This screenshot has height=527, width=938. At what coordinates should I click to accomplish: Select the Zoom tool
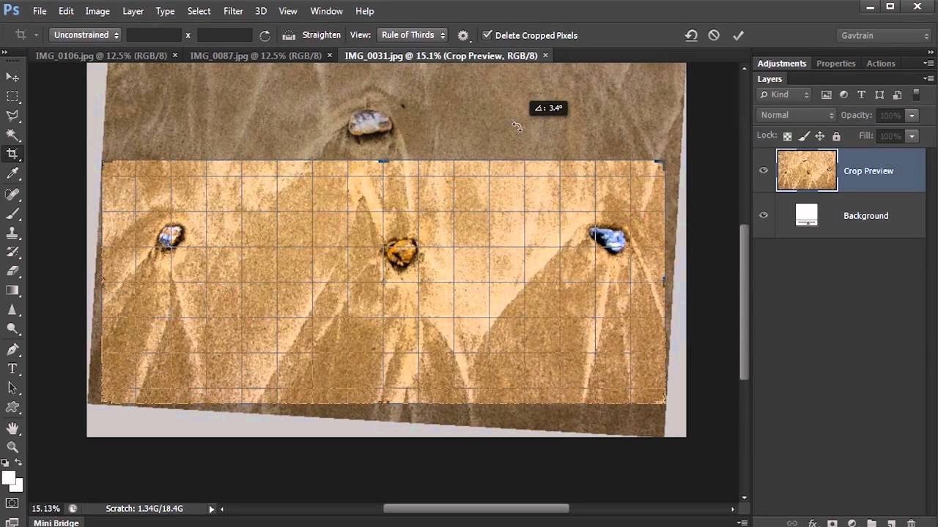[x=12, y=447]
